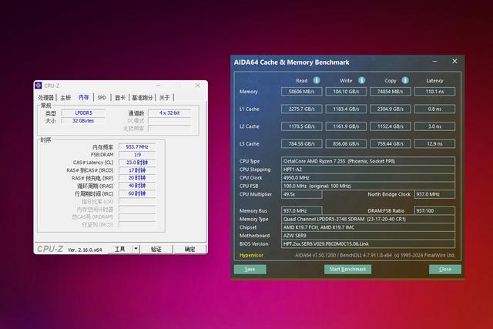Screen dimensions: 493x329
Task: Click the Write info icon in AIDA64
Action: pyautogui.click(x=361, y=81)
